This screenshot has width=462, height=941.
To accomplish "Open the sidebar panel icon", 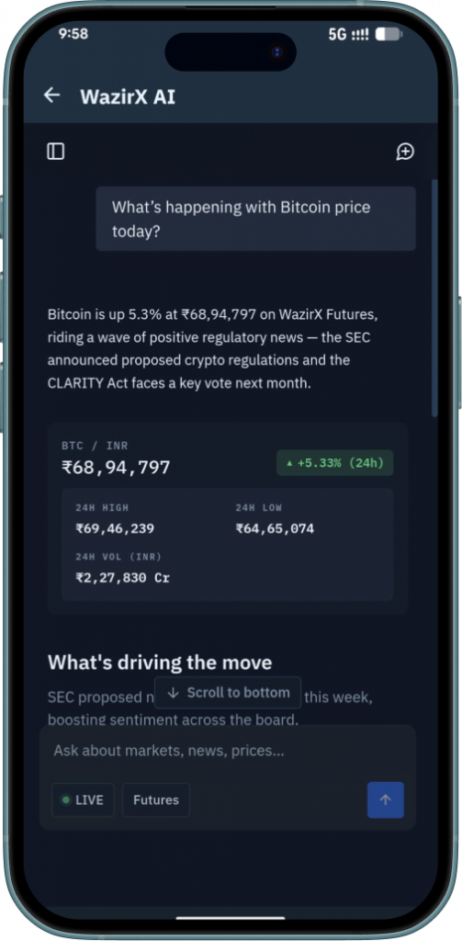I will pyautogui.click(x=56, y=152).
